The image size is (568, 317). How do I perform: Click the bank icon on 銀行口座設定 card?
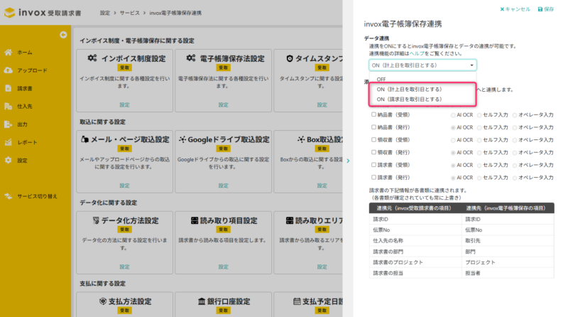pyautogui.click(x=202, y=301)
